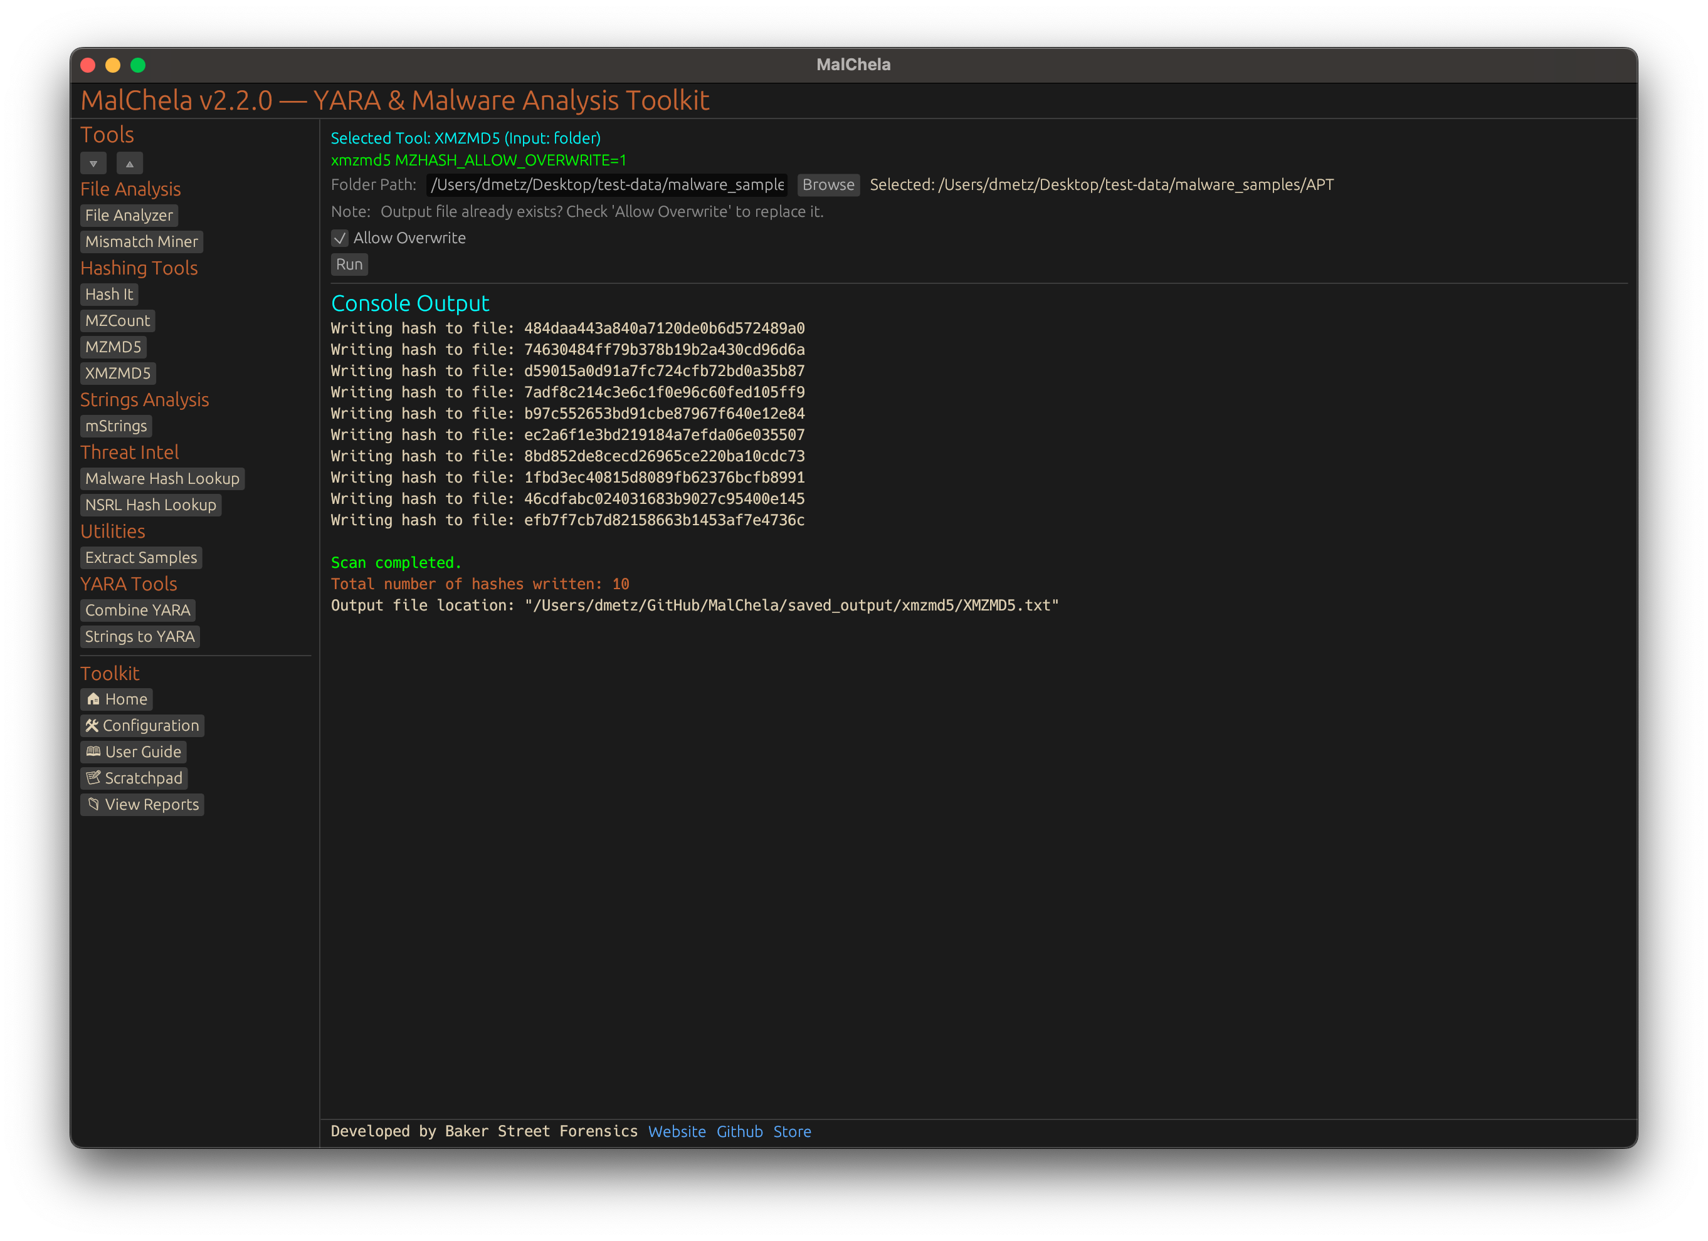Image resolution: width=1708 pixels, height=1241 pixels.
Task: Click the hash line ending 572489a0
Action: (x=568, y=328)
